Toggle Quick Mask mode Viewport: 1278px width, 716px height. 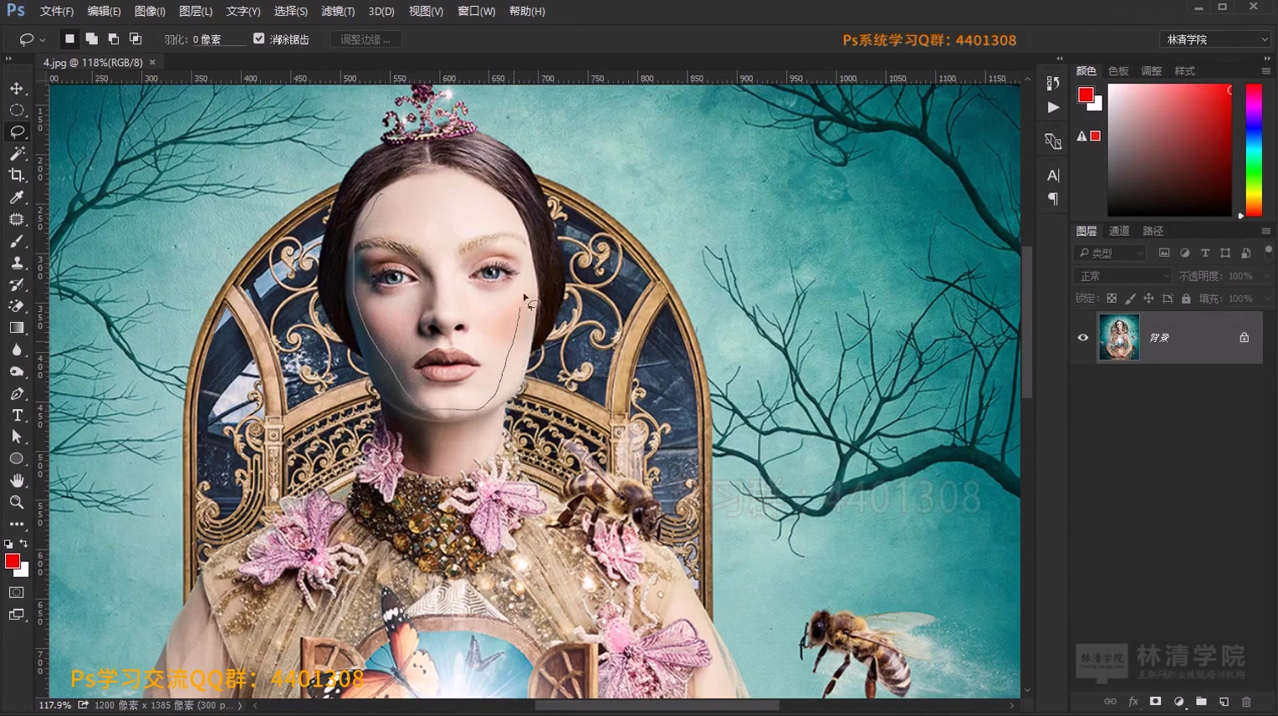click(x=17, y=592)
